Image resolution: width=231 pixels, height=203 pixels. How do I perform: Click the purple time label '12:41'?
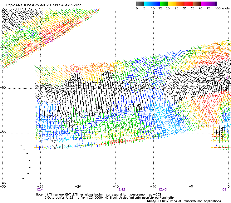pos(40,190)
